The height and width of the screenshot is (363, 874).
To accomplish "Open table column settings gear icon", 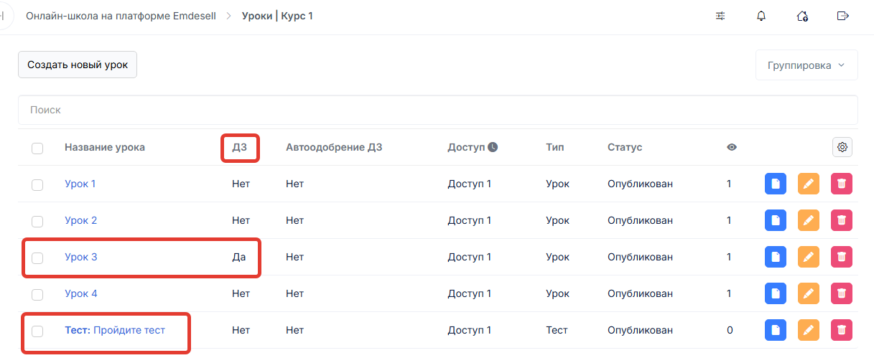I will pyautogui.click(x=842, y=147).
